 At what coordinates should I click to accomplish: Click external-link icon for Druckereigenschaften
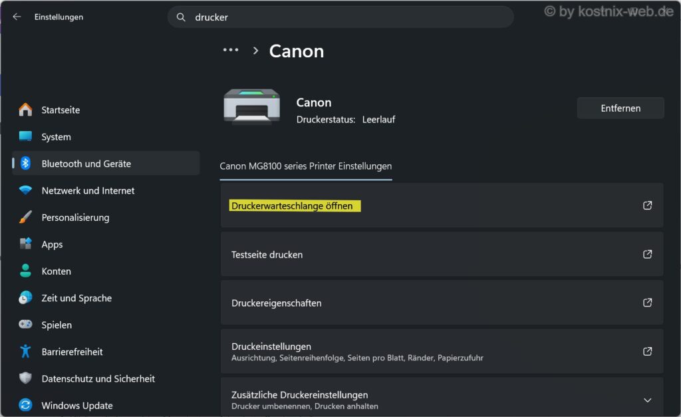coord(648,302)
